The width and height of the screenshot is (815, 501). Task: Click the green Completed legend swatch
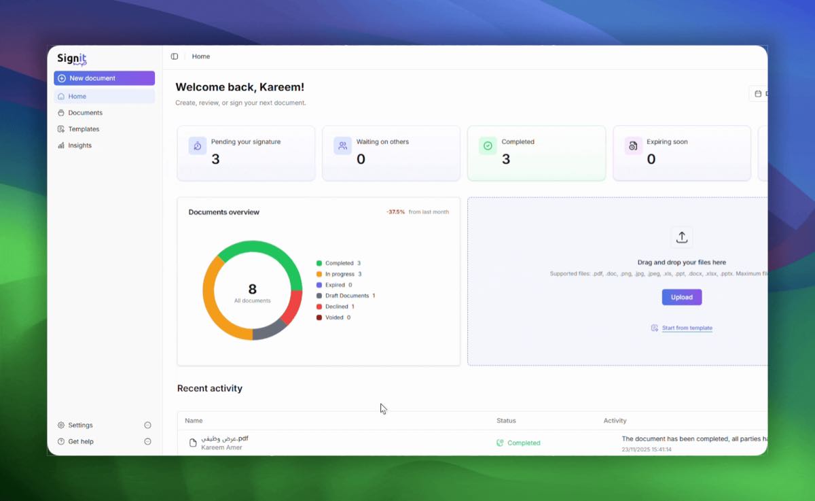(x=319, y=263)
